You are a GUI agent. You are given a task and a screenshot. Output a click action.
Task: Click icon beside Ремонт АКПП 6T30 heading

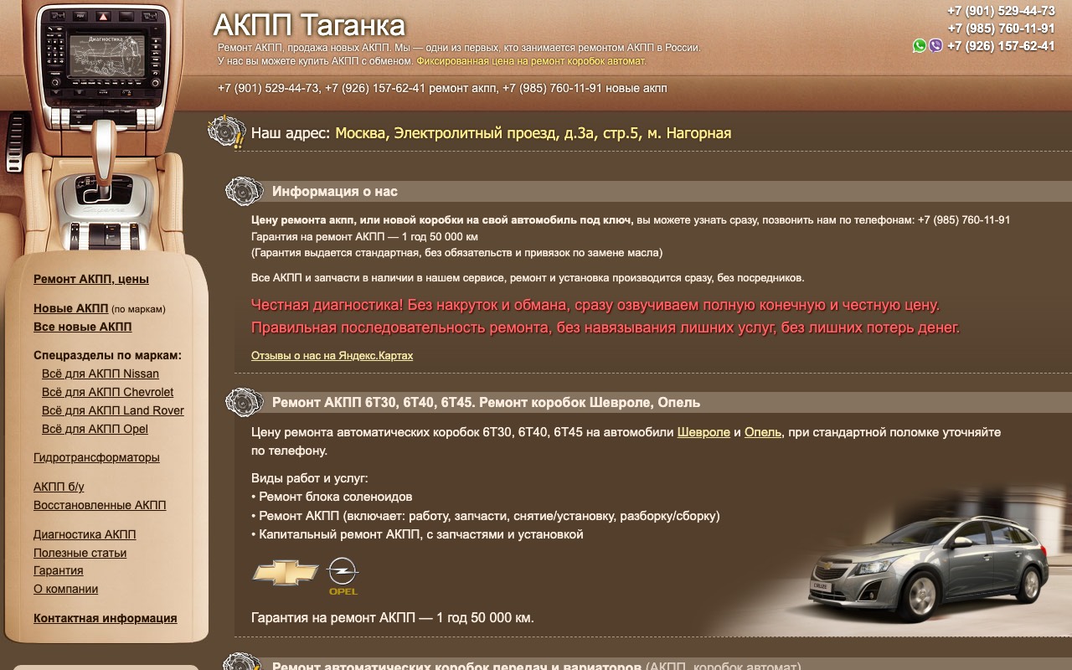[x=245, y=402]
